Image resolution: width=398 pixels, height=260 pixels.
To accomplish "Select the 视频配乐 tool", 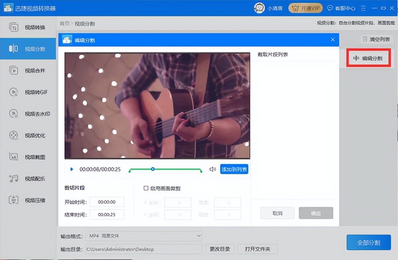I will tap(28, 178).
